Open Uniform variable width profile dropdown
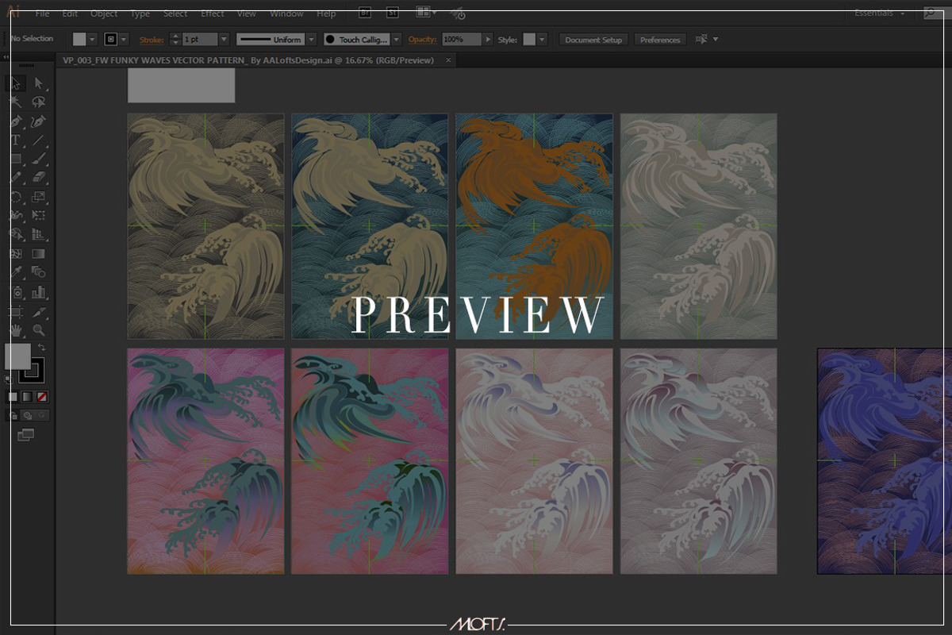 [x=311, y=39]
